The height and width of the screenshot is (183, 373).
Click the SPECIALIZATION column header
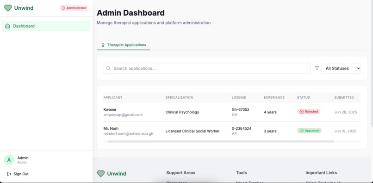tap(180, 97)
